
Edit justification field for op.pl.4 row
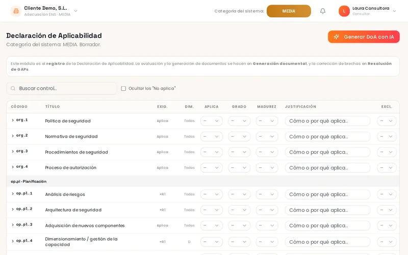pos(327,242)
